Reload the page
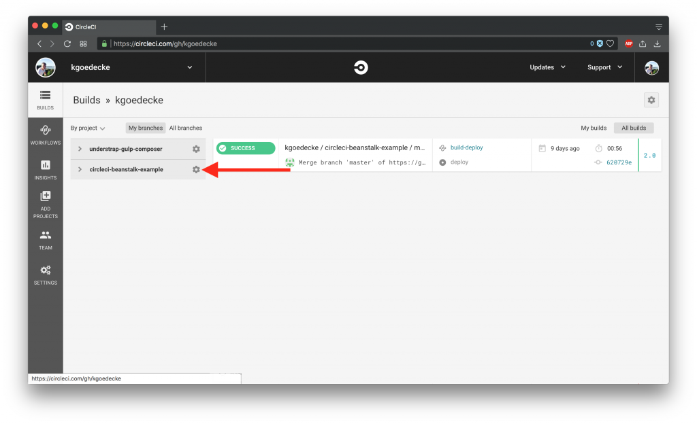Screen dimensions: 697x424 coord(67,43)
